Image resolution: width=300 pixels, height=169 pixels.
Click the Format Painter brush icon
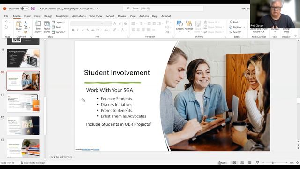(x=26, y=32)
